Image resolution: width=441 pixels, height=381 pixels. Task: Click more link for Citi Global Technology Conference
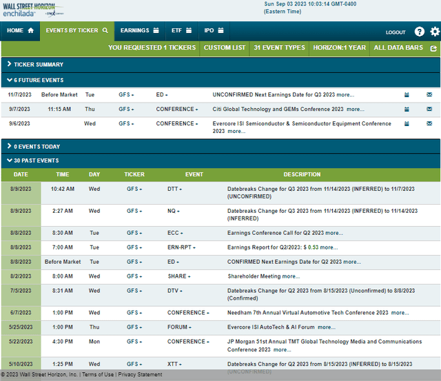coord(356,109)
